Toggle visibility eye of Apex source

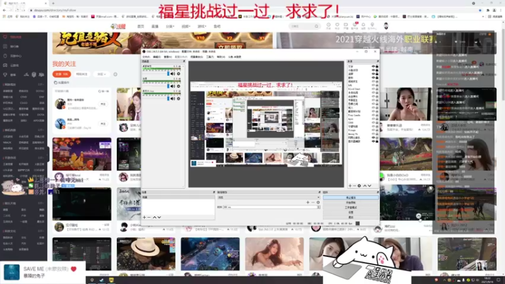point(373,119)
